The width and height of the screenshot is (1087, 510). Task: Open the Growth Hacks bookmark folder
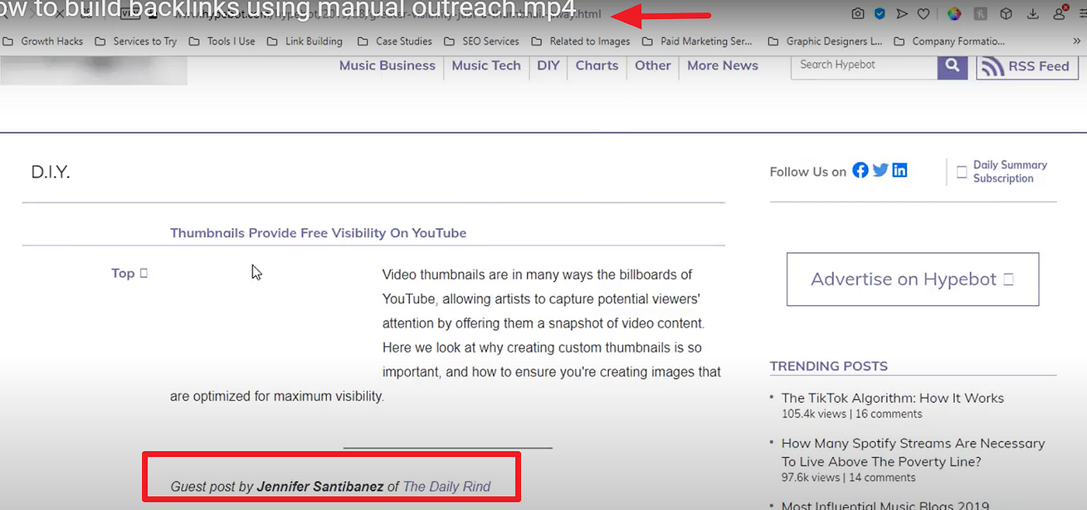tap(43, 41)
